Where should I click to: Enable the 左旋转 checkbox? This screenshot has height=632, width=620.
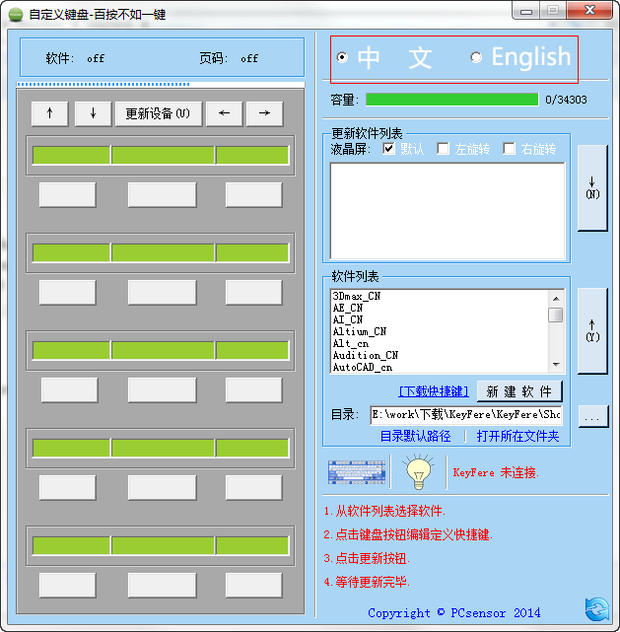pos(443,148)
